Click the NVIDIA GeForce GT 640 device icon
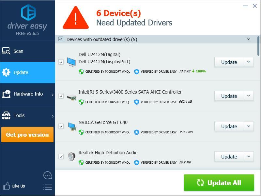This screenshot has width=261, height=196. click(x=72, y=127)
